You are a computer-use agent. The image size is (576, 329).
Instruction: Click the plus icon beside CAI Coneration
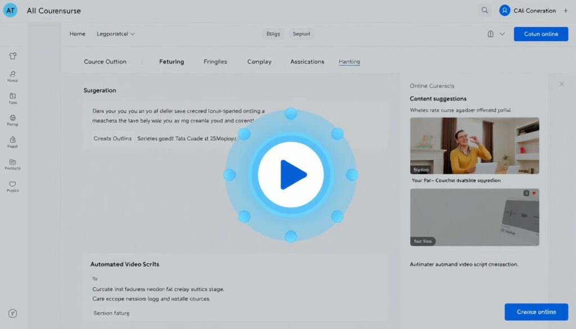(x=566, y=11)
